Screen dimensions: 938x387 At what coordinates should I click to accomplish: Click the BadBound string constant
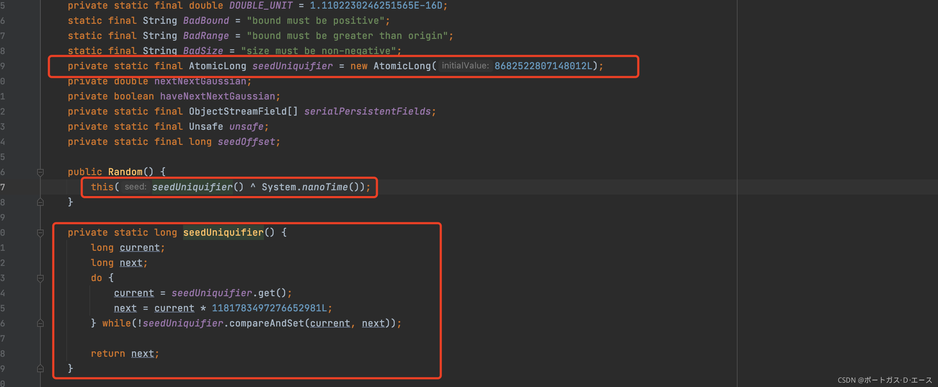point(205,21)
